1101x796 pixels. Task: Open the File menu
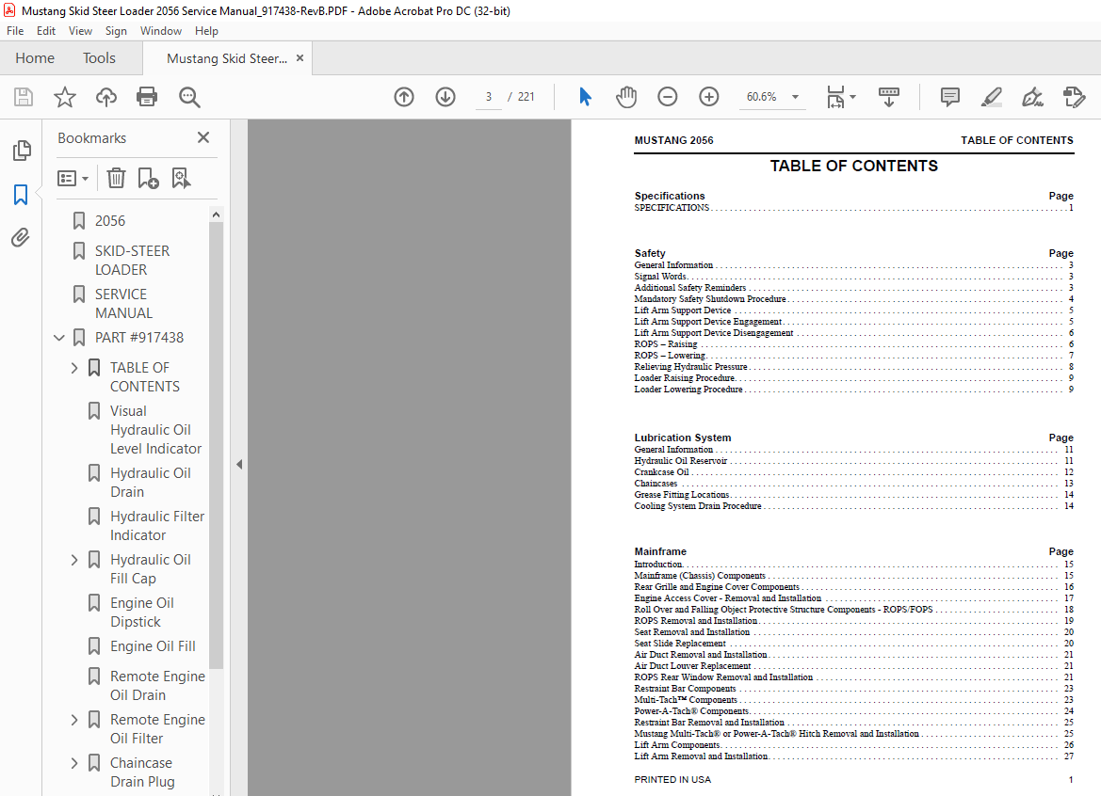point(15,31)
